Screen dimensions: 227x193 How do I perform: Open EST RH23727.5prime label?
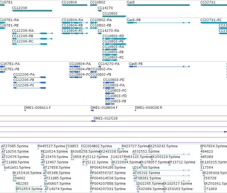coord(135,146)
